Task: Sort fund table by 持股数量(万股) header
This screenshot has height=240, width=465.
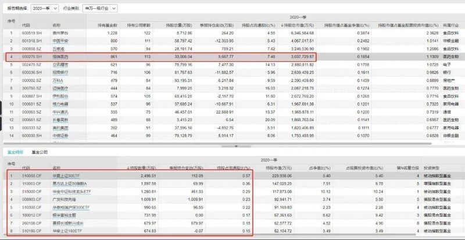Action: [141, 167]
